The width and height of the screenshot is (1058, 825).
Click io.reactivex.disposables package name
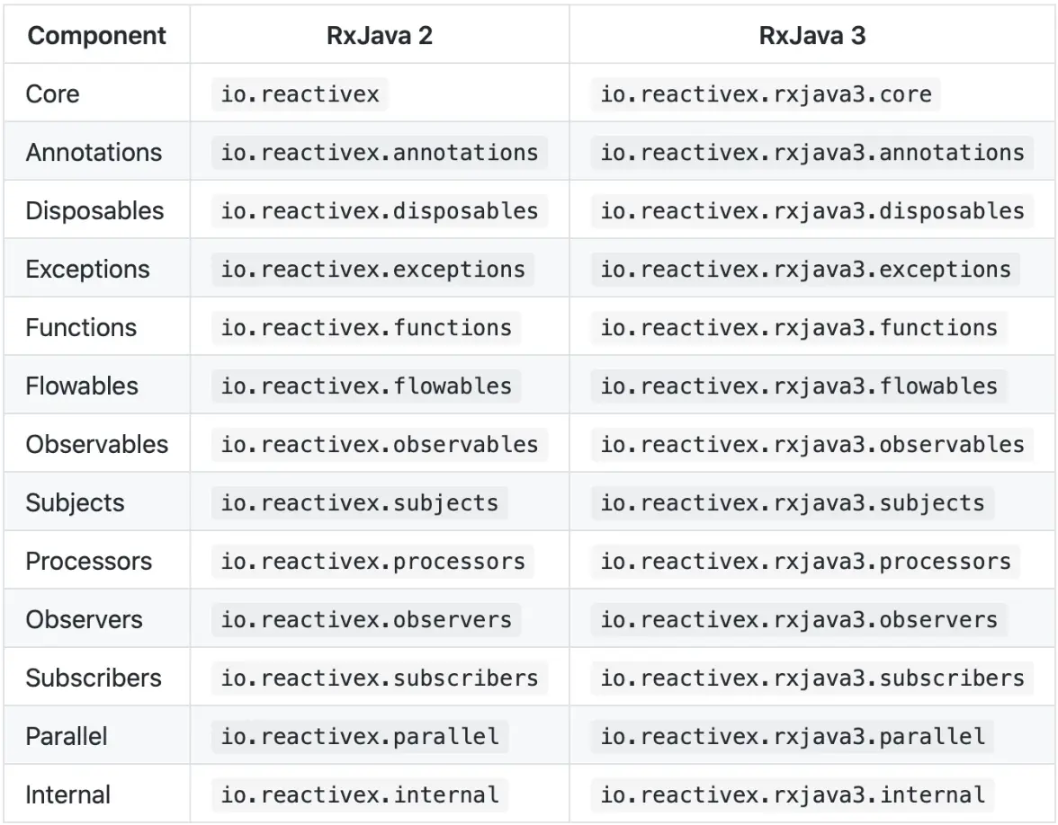(380, 211)
